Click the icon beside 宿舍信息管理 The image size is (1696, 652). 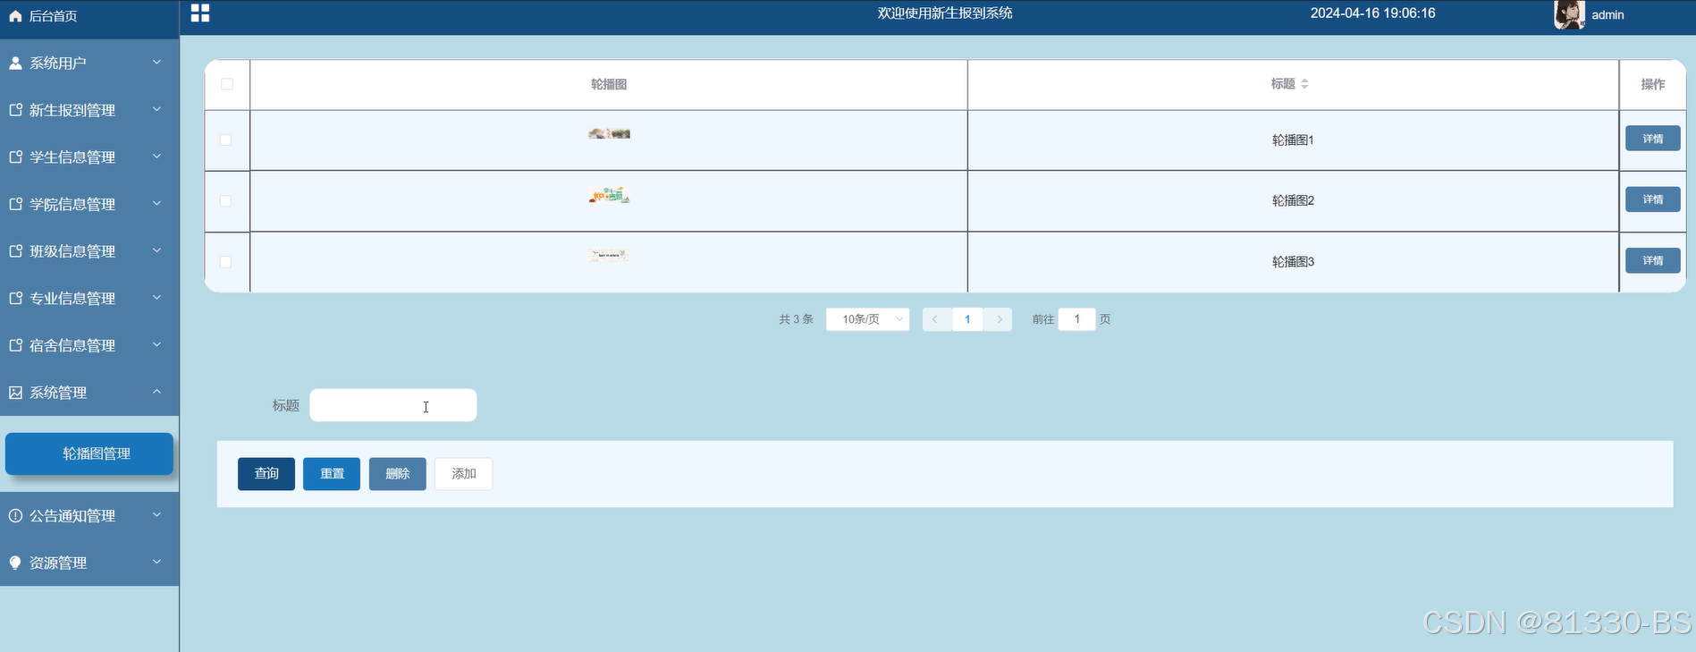coord(15,345)
